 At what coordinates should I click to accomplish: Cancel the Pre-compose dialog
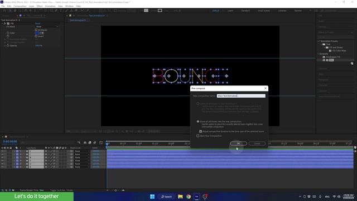point(257,143)
